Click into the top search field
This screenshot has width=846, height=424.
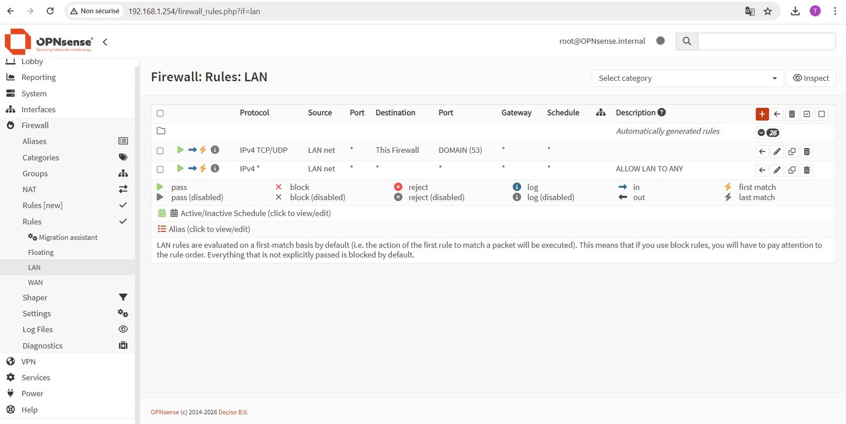767,41
